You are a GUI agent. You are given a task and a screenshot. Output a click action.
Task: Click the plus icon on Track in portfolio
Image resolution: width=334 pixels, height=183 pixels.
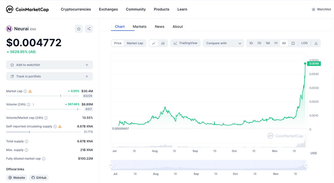[87, 76]
